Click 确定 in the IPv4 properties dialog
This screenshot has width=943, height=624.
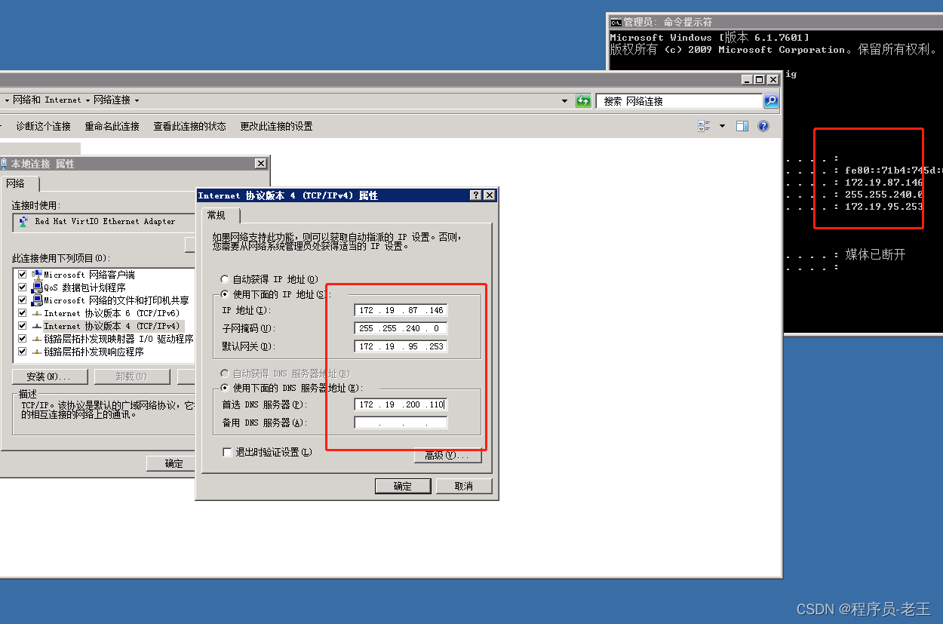pos(402,487)
